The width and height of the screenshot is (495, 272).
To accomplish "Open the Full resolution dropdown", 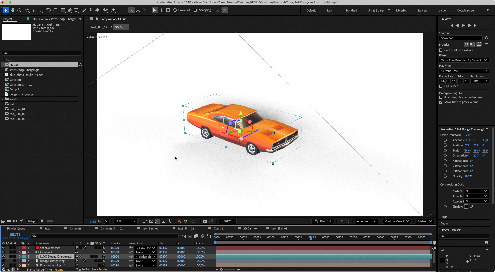I will [126, 221].
